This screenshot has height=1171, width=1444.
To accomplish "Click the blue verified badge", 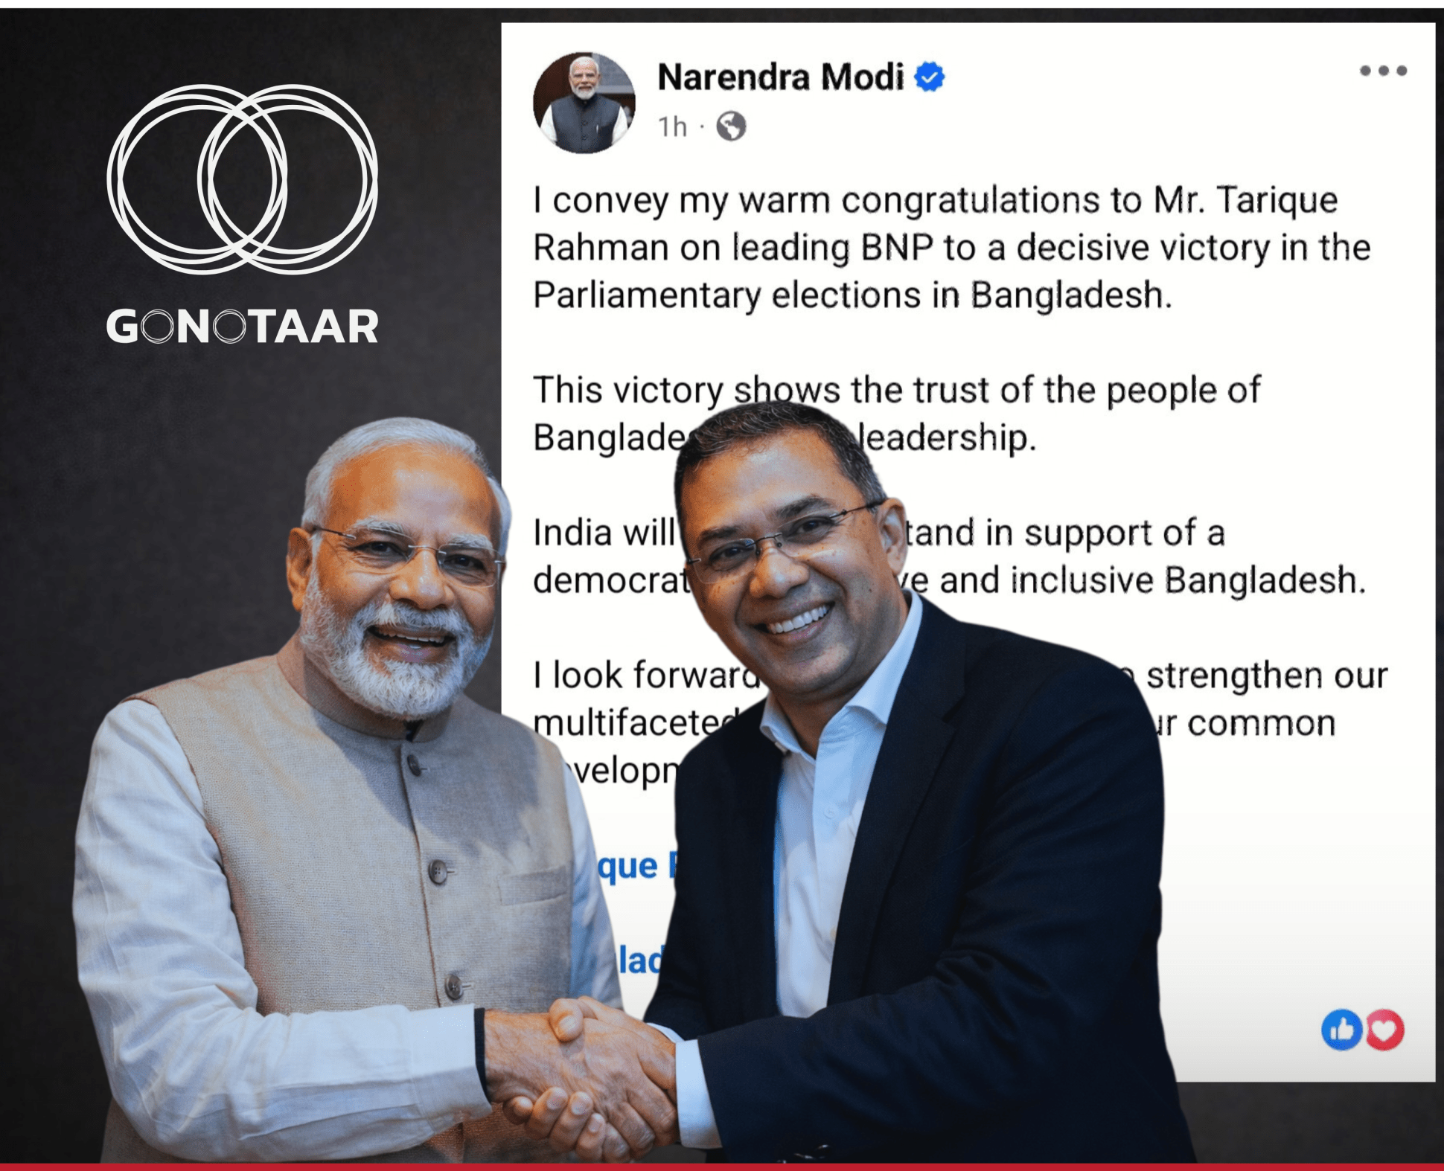I will pyautogui.click(x=929, y=77).
